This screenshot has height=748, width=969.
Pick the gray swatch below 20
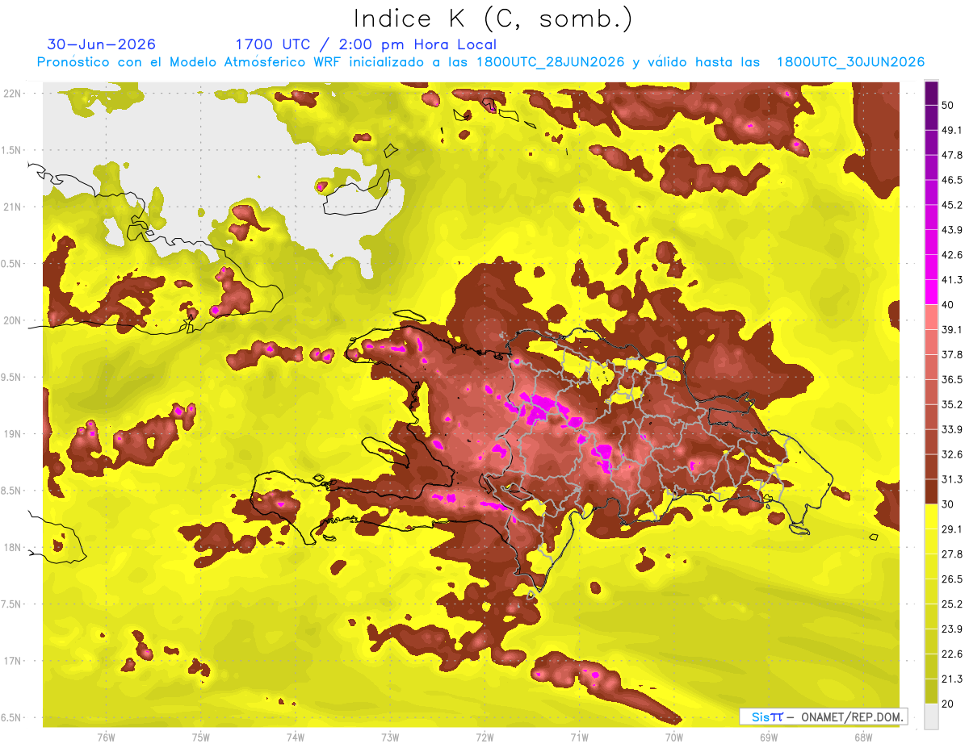(931, 717)
